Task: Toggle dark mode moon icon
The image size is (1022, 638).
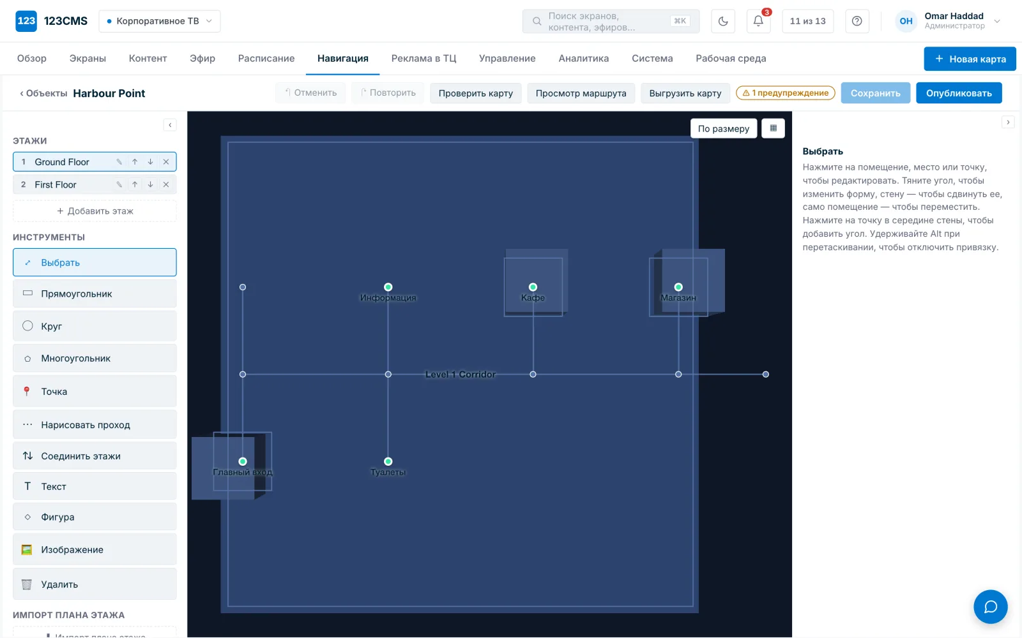Action: [x=723, y=21]
